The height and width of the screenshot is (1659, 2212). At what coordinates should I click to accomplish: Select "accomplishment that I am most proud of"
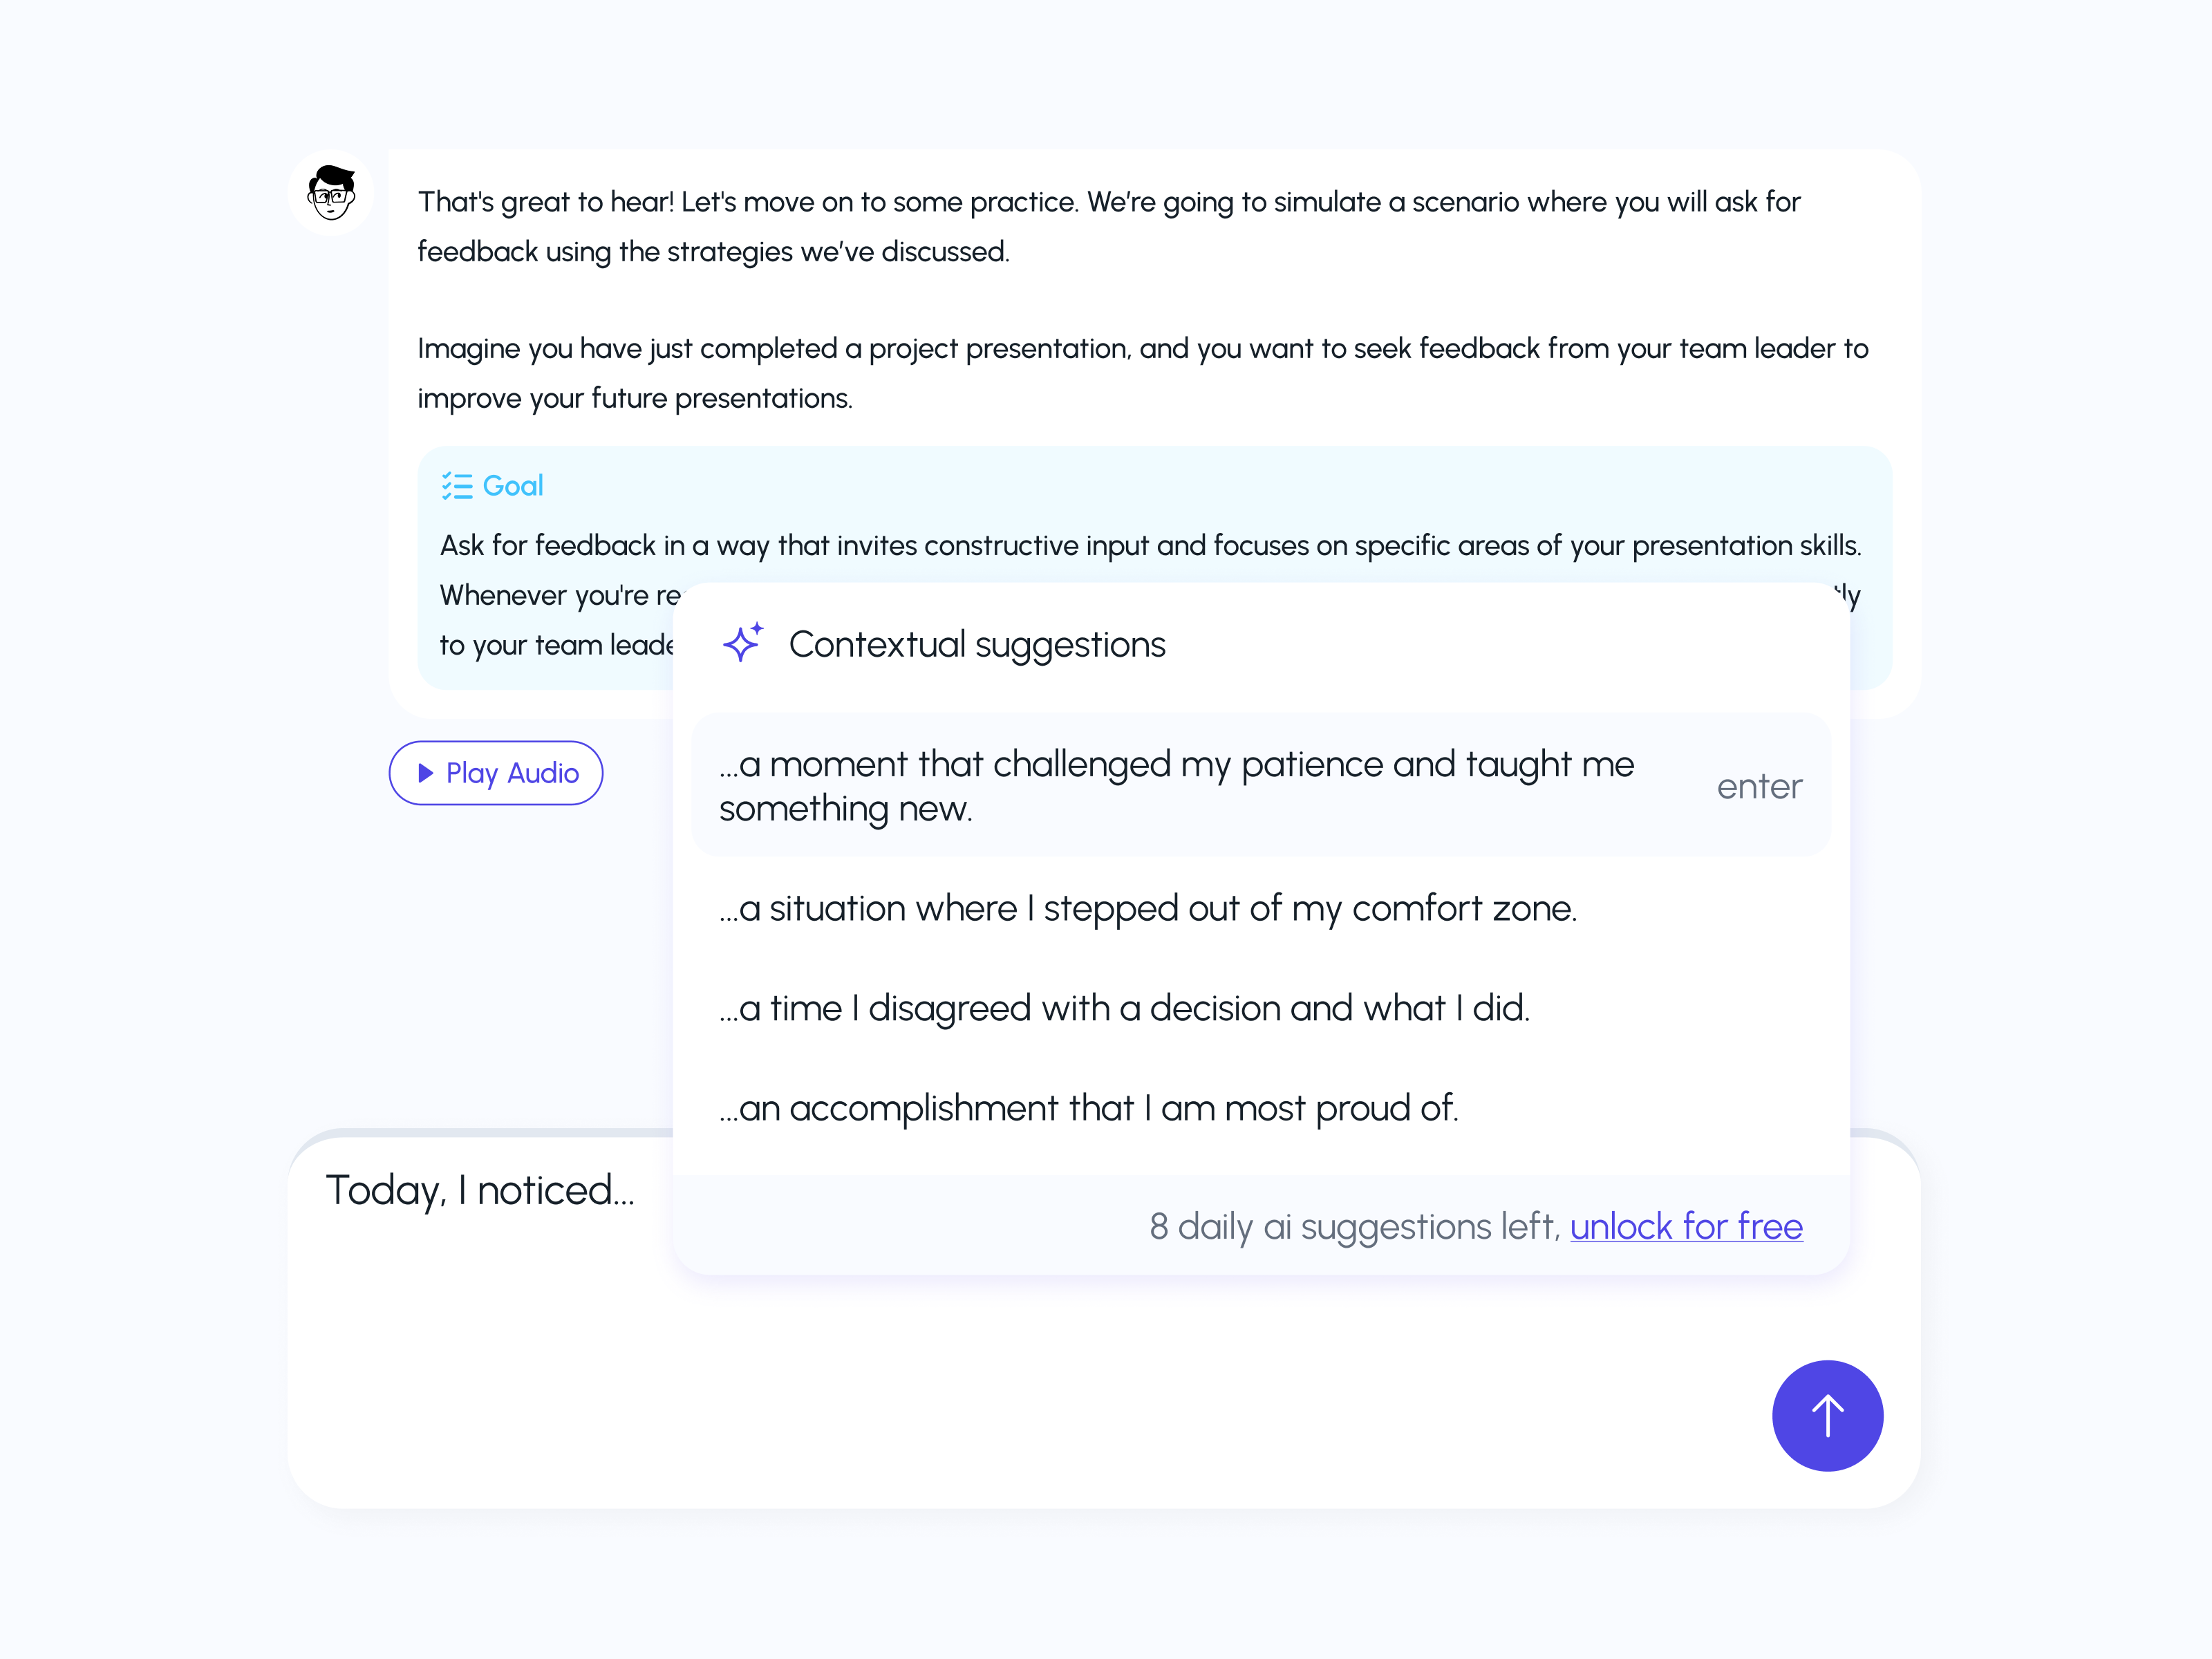[x=1088, y=1108]
